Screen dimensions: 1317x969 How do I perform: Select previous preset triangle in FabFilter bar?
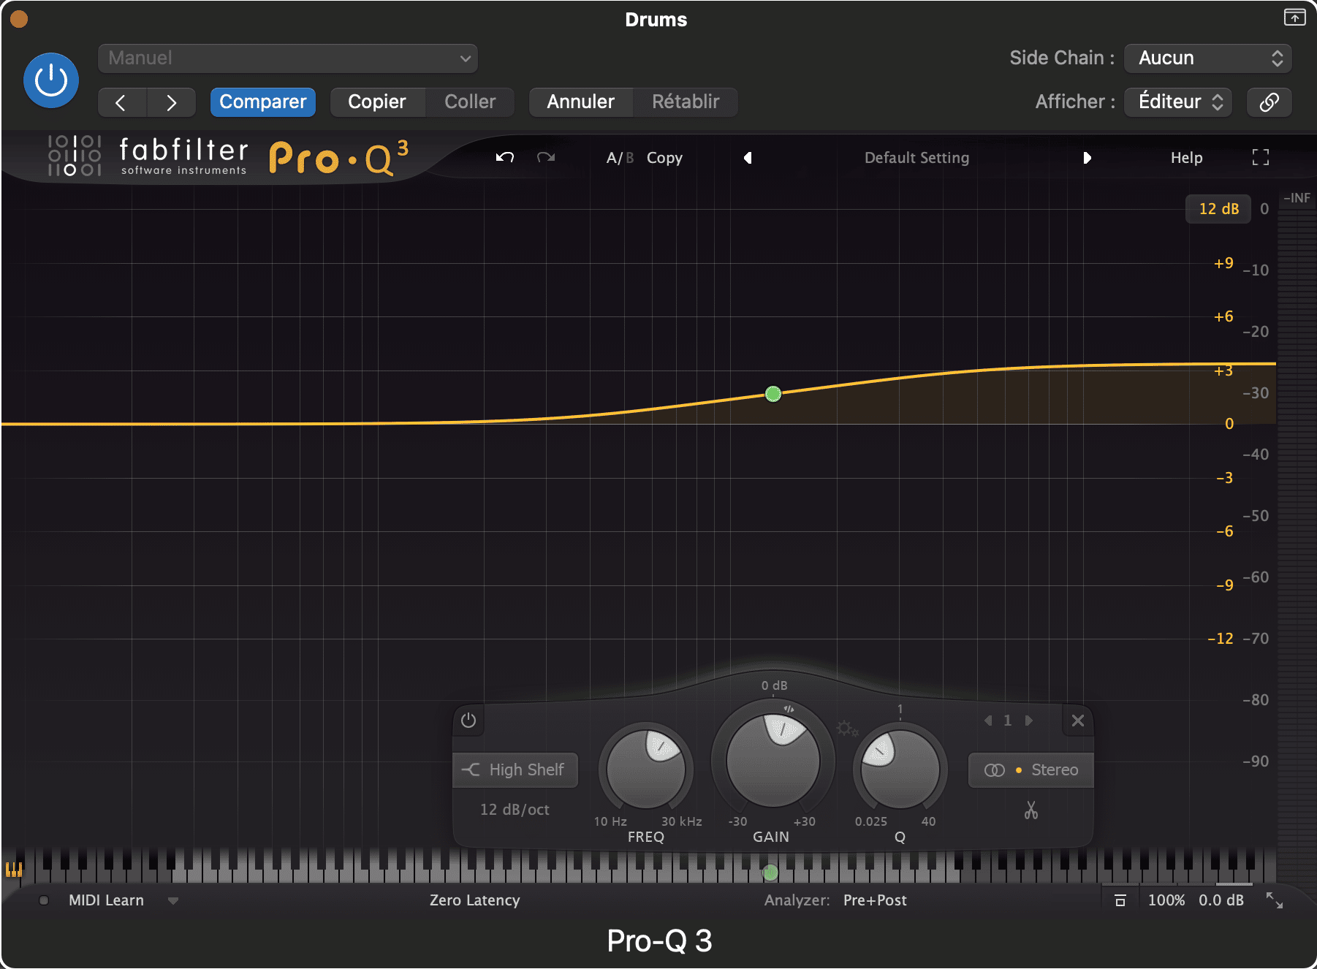click(748, 158)
